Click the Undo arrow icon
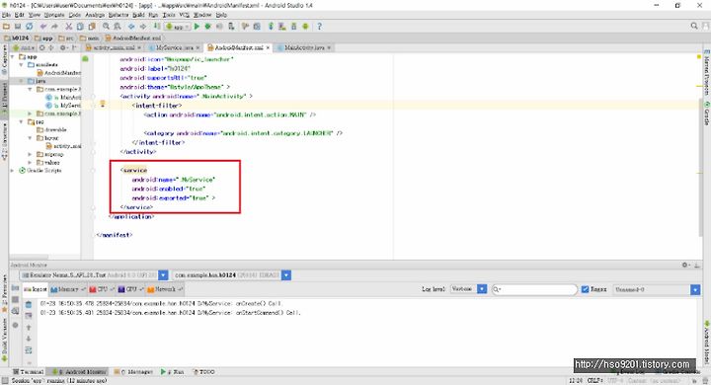711x385 pixels. [43, 27]
